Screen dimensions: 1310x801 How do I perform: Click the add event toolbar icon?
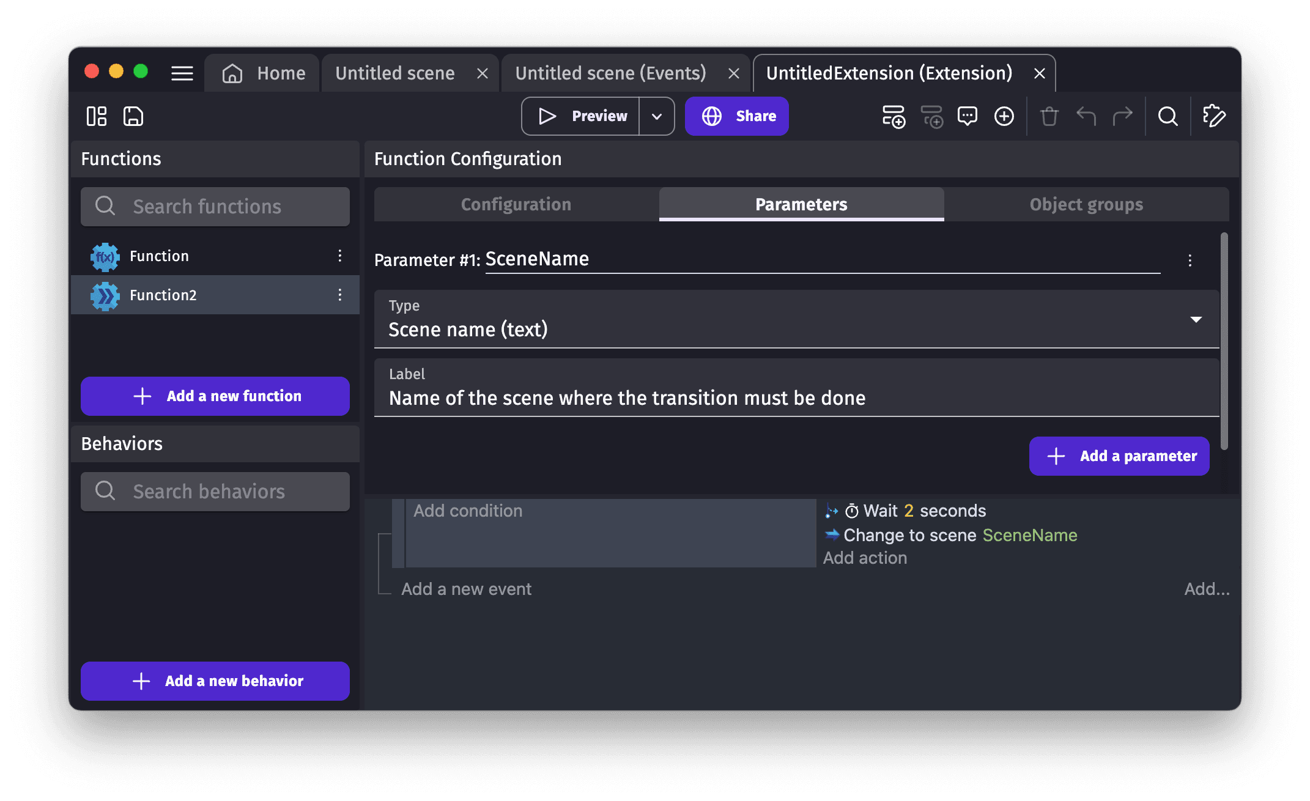pos(894,116)
